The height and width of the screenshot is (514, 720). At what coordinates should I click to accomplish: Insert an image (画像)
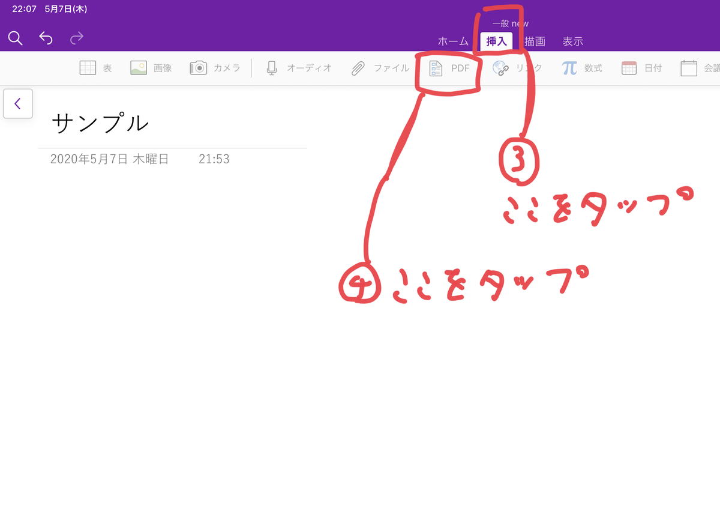151,68
